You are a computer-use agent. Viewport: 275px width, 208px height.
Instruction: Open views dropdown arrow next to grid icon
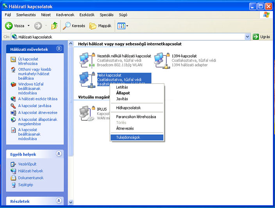coord(127,26)
